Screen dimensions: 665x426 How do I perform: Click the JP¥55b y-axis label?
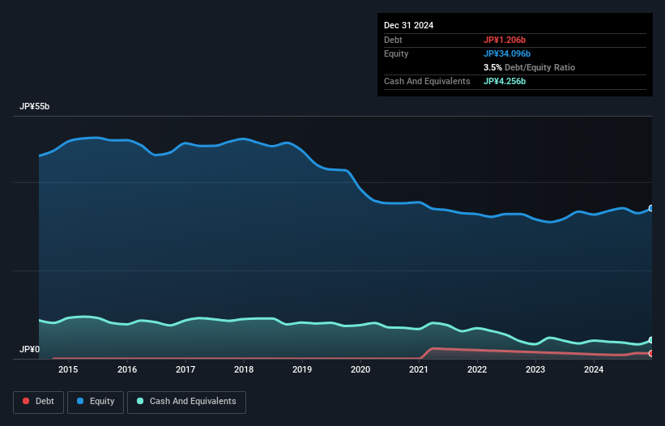coord(34,106)
